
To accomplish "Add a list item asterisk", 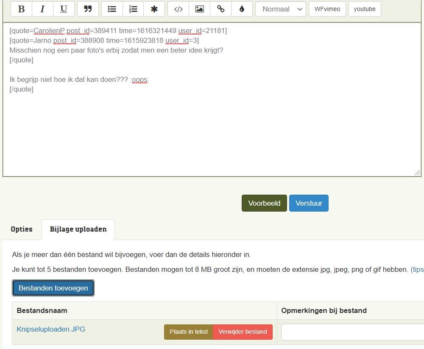I will pos(154,9).
